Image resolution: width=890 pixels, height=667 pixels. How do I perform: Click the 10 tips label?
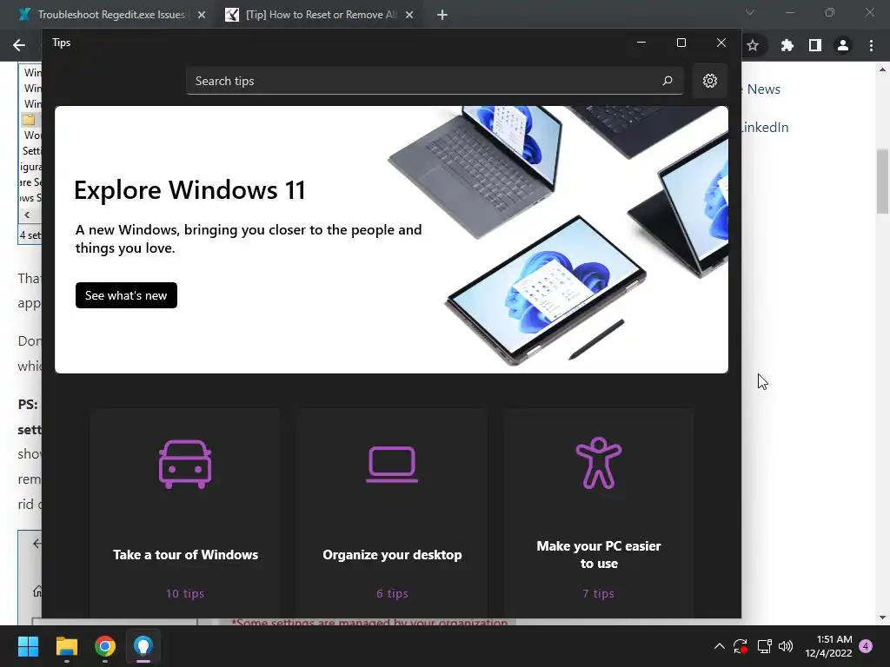[x=185, y=593]
